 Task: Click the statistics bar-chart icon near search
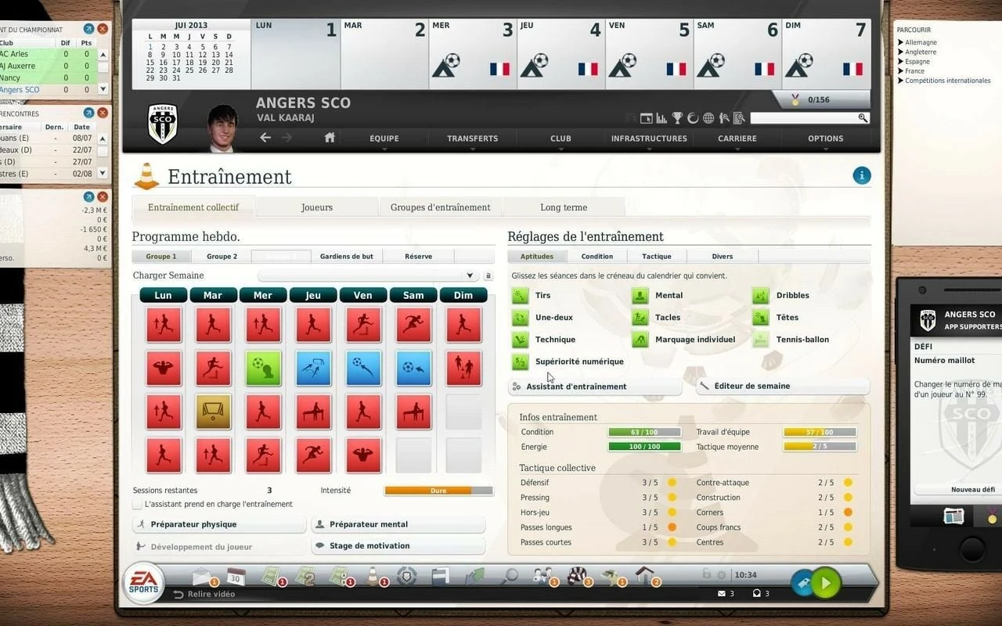[x=661, y=117]
